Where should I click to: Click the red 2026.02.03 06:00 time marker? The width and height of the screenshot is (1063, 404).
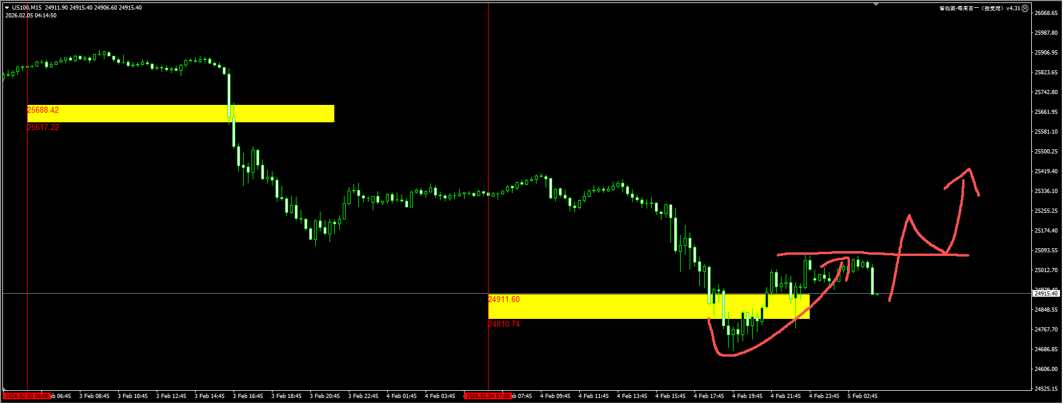point(27,396)
